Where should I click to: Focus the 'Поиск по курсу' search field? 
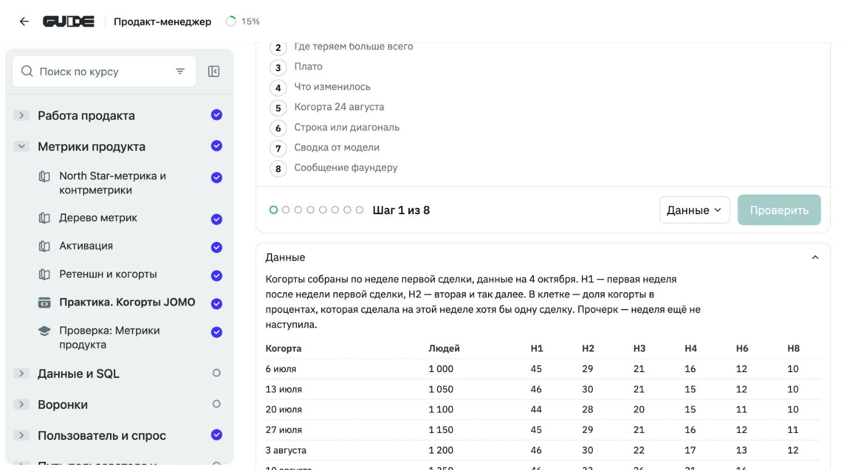104,72
